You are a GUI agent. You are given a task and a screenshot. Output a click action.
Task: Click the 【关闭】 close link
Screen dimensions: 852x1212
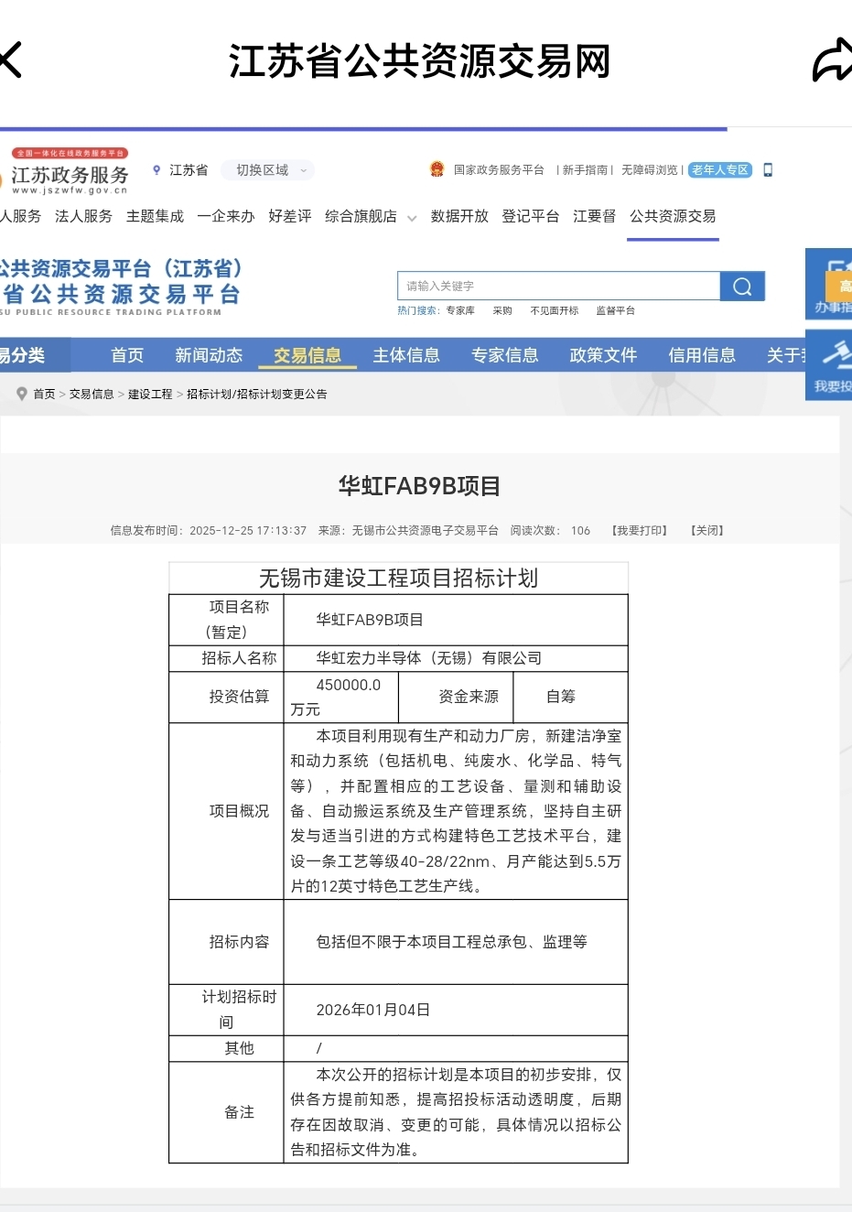tap(707, 531)
